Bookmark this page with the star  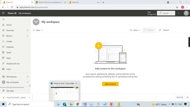[x=177, y=7]
